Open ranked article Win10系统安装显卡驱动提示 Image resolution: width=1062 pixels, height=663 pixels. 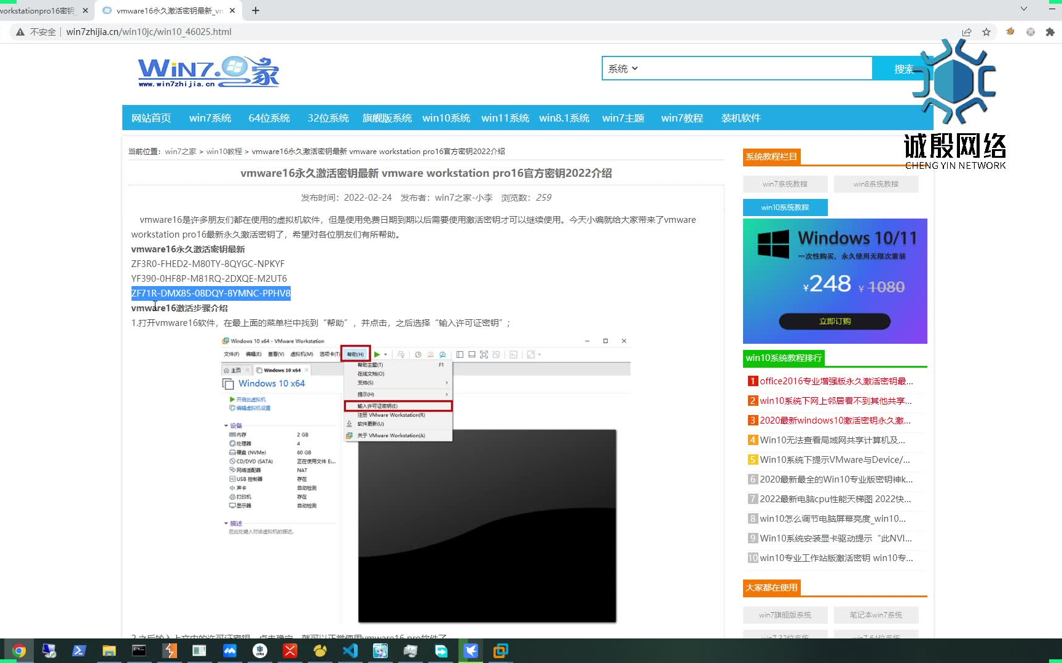pyautogui.click(x=836, y=538)
